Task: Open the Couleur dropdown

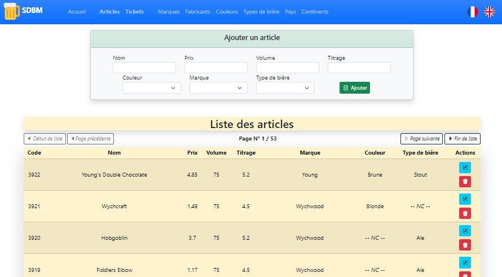Action: pos(151,88)
